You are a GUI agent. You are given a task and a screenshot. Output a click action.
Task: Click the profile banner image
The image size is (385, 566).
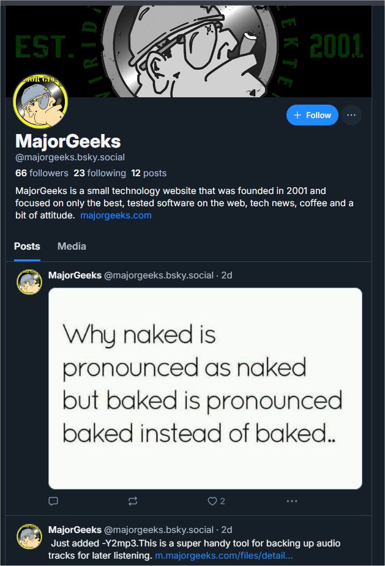[233, 49]
